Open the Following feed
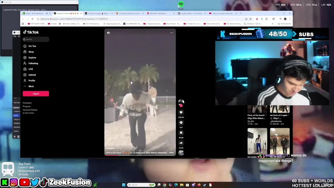 tap(31, 63)
